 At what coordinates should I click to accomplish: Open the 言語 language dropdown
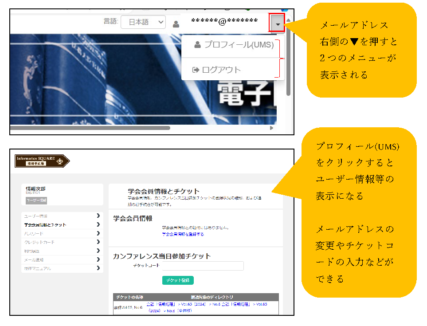pyautogui.click(x=142, y=22)
